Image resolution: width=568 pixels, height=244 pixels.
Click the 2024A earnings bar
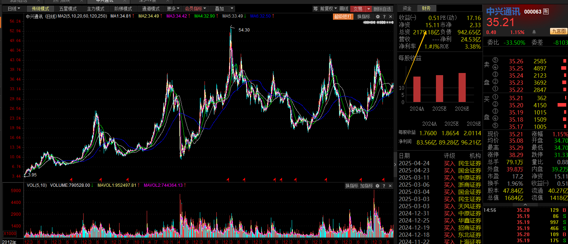(417, 89)
